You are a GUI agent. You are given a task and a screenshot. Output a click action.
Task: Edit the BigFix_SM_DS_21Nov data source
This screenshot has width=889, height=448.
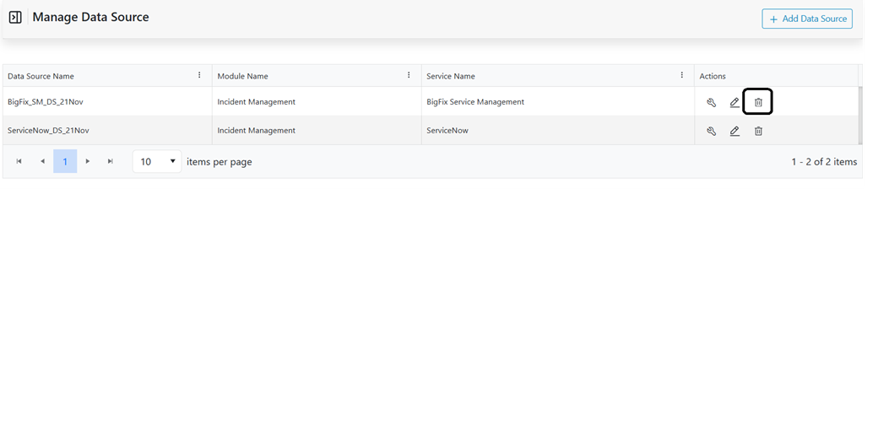pyautogui.click(x=735, y=102)
